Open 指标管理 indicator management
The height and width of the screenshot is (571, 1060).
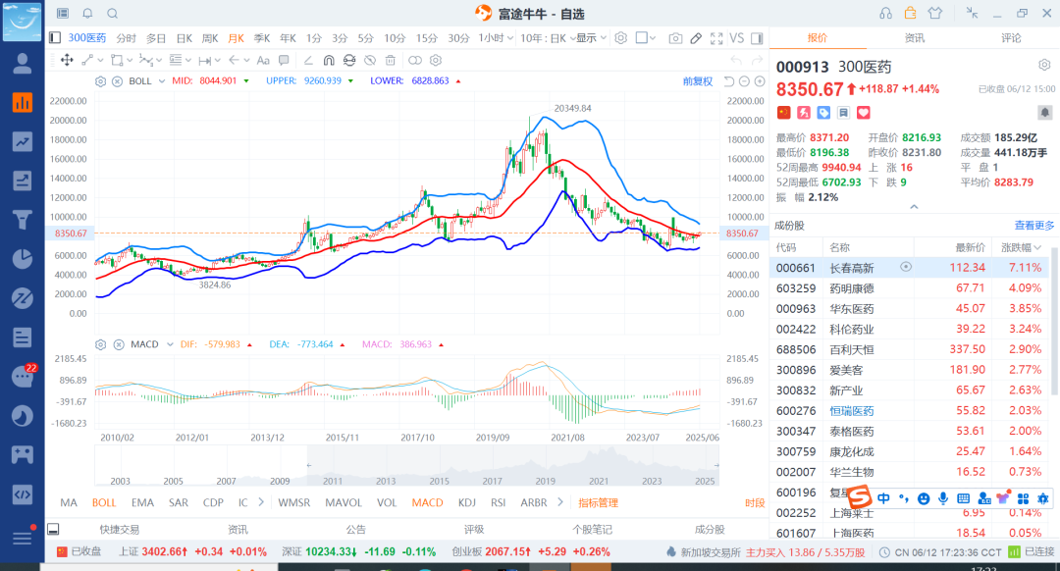(599, 502)
